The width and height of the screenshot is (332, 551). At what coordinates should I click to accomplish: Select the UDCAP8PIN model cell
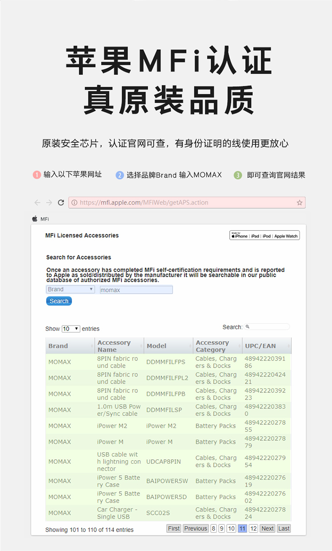coord(163,462)
